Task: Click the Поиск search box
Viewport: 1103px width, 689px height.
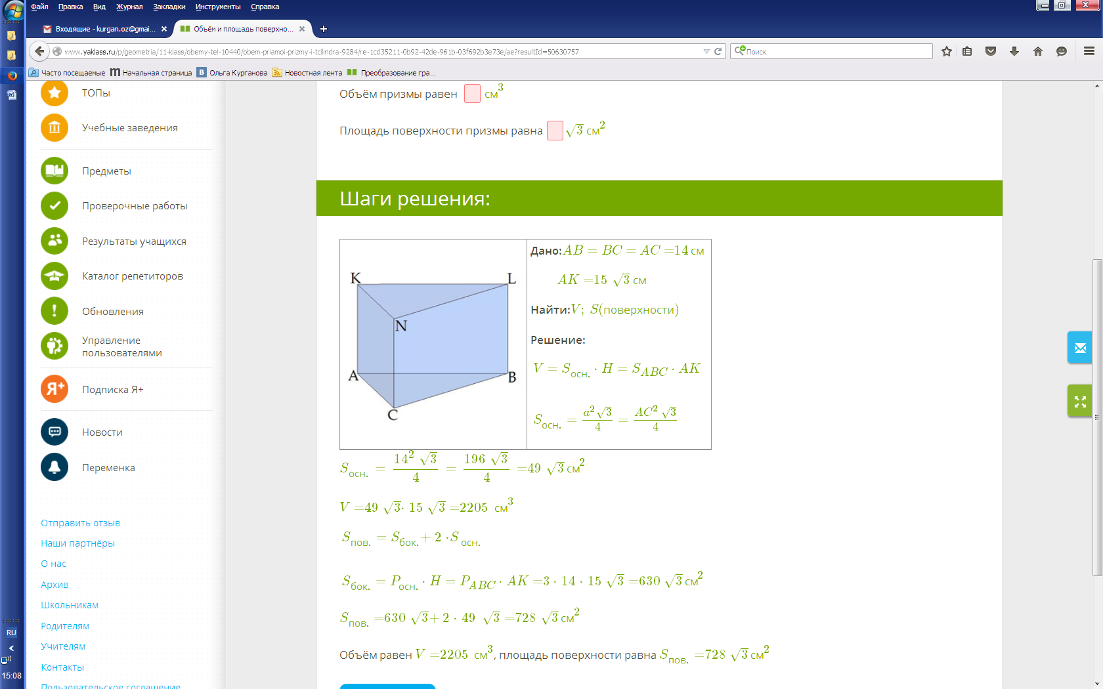Action: (831, 51)
